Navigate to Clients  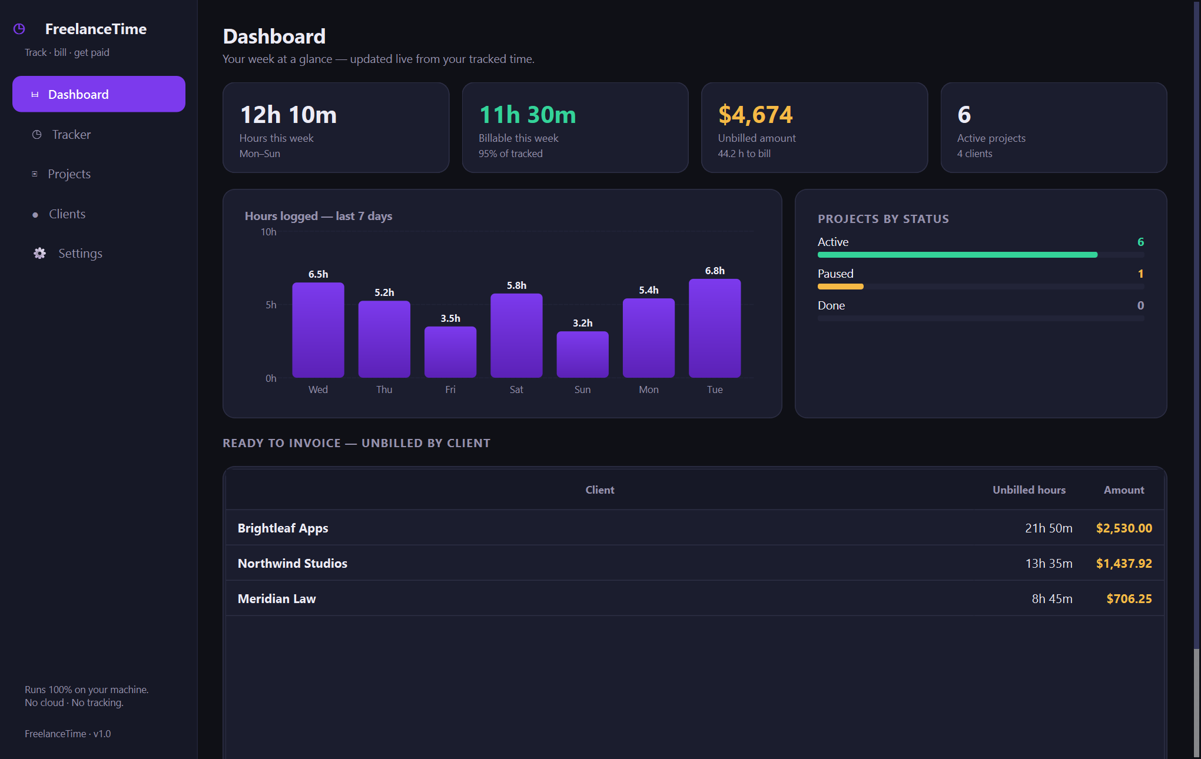[99, 214]
